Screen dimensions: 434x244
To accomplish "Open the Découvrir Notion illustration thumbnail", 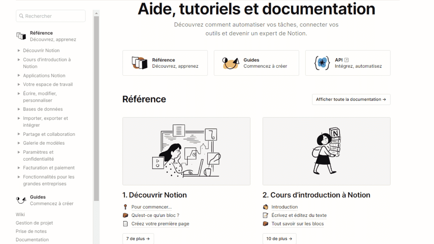I will tap(186, 151).
